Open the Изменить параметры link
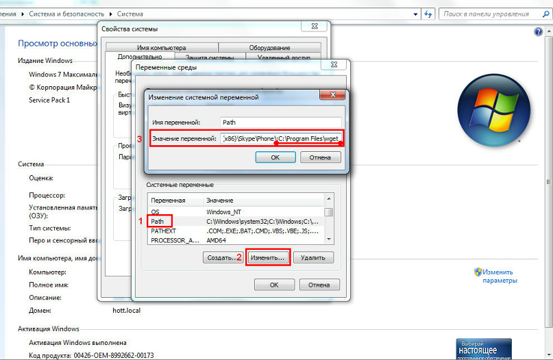 tap(500, 276)
